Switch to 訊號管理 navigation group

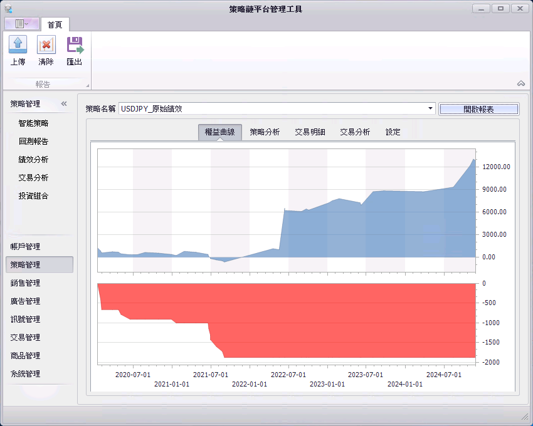pyautogui.click(x=40, y=319)
